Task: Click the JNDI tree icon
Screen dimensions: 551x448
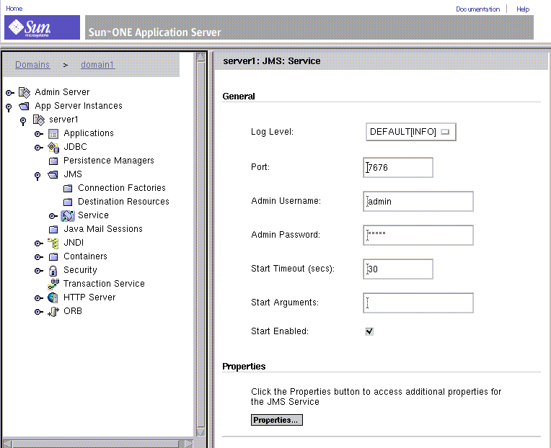Action: click(x=53, y=243)
